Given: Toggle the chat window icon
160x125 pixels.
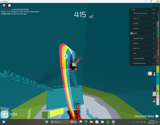Looking at the screenshot, I should tap(10, 5).
